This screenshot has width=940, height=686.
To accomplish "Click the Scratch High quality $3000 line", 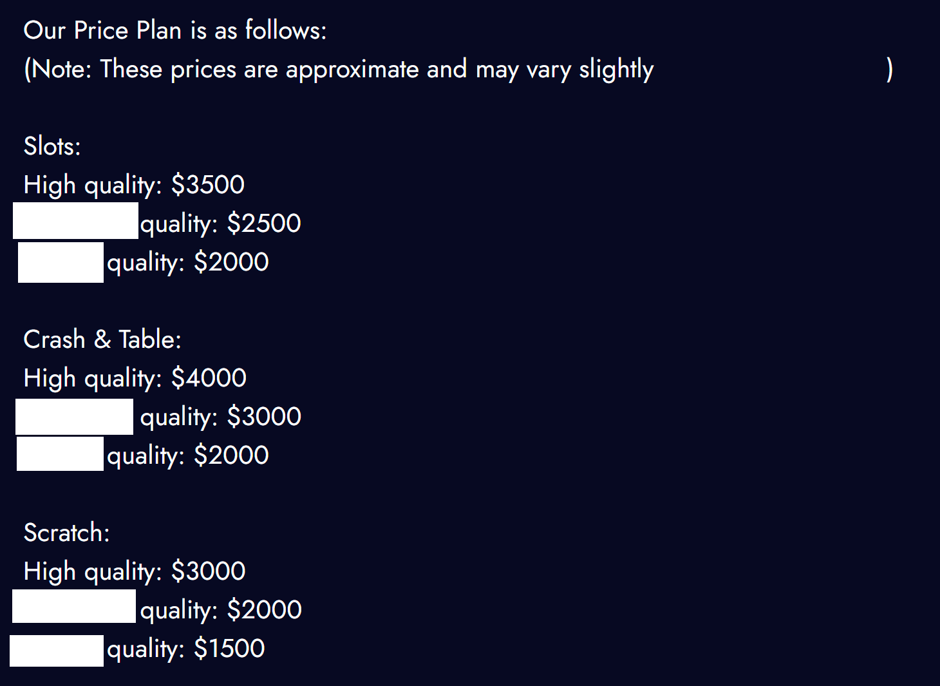I will point(135,571).
